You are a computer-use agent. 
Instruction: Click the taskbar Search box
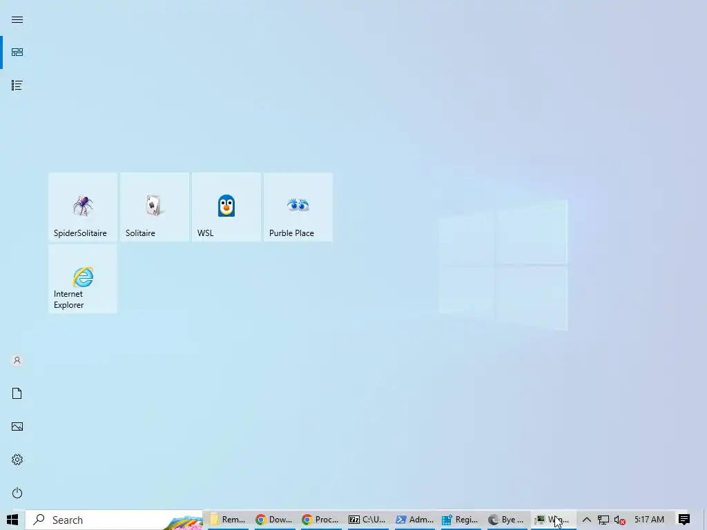(115, 520)
